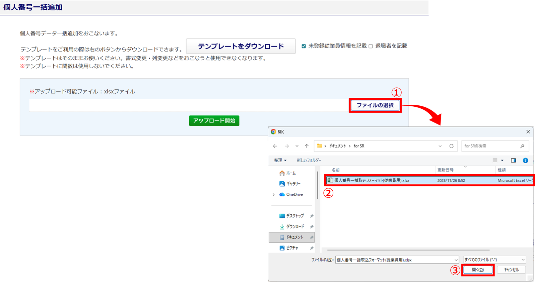
Task: Expand the file name combo box
Action: click(456, 260)
